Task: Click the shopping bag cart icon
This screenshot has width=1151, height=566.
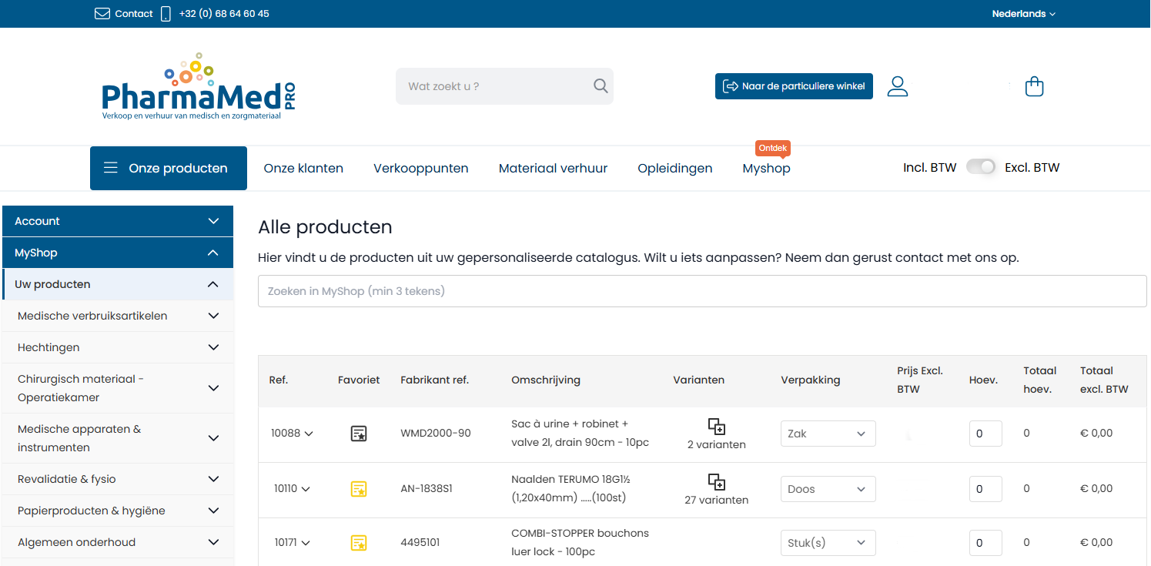Action: pyautogui.click(x=1034, y=86)
